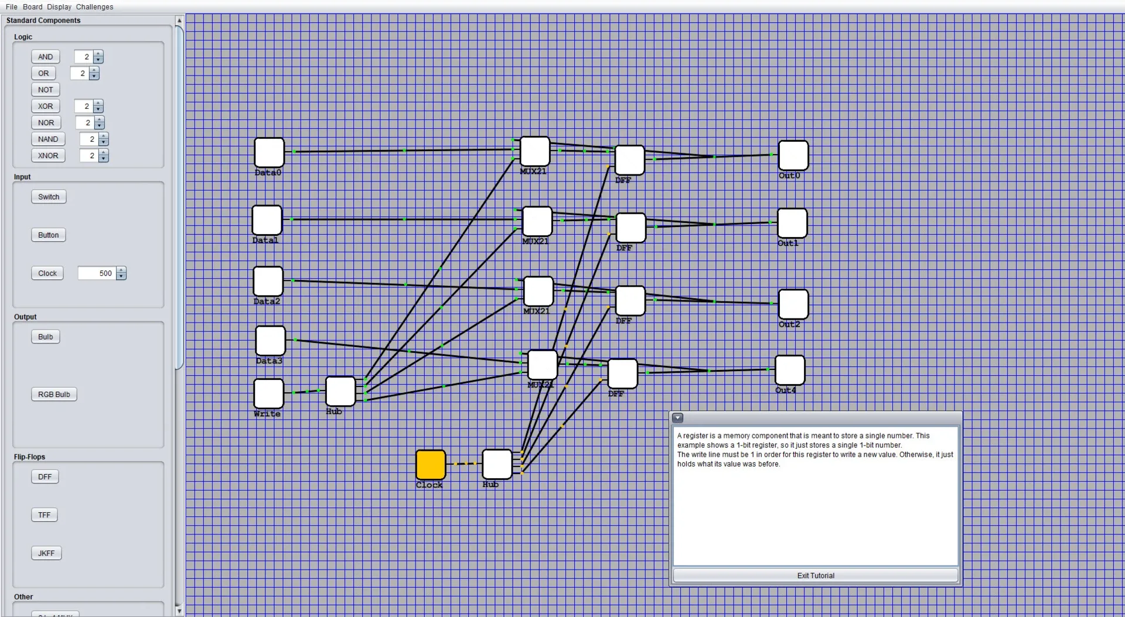This screenshot has height=617, width=1125.
Task: Increase the XNOR gate input count
Action: coord(104,153)
